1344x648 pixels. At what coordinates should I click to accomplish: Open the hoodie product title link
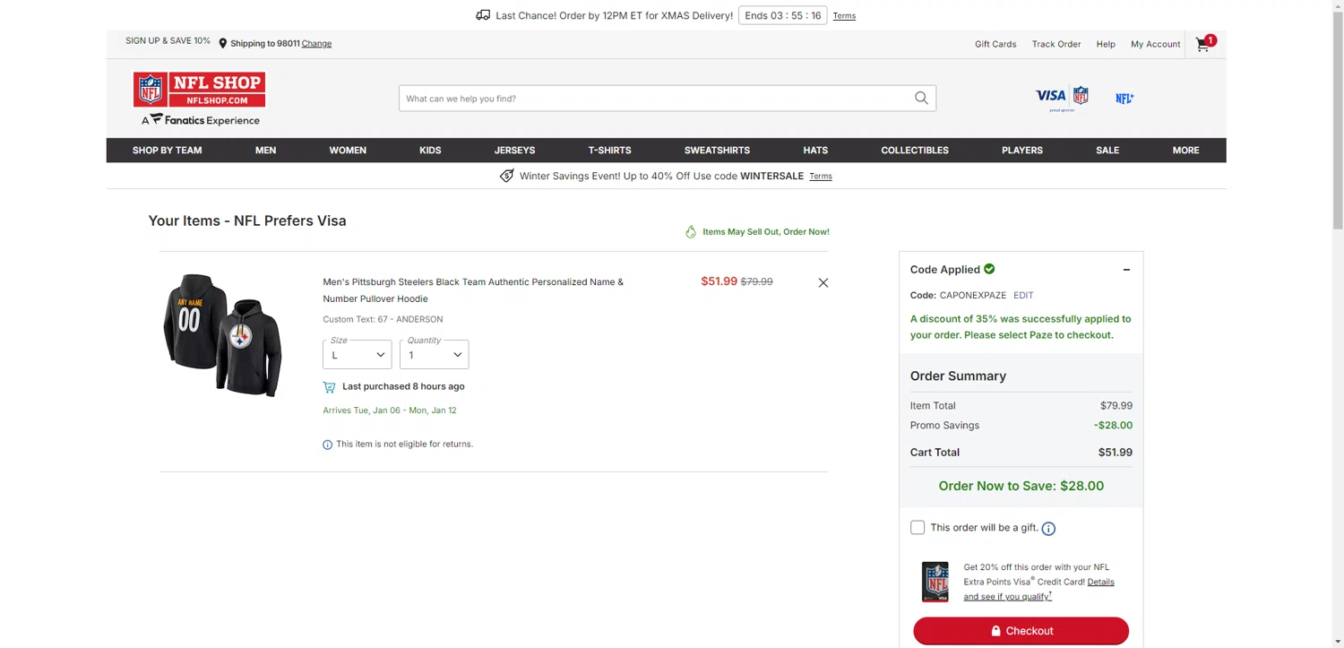(473, 290)
